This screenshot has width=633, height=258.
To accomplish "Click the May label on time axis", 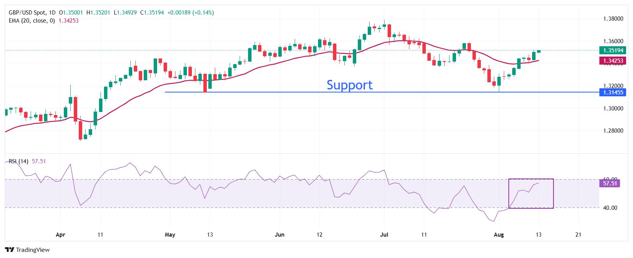I will [x=170, y=235].
